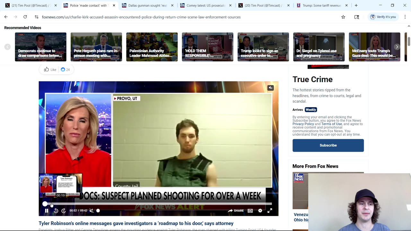
Task: Reload the Fox News page
Action: [x=25, y=17]
